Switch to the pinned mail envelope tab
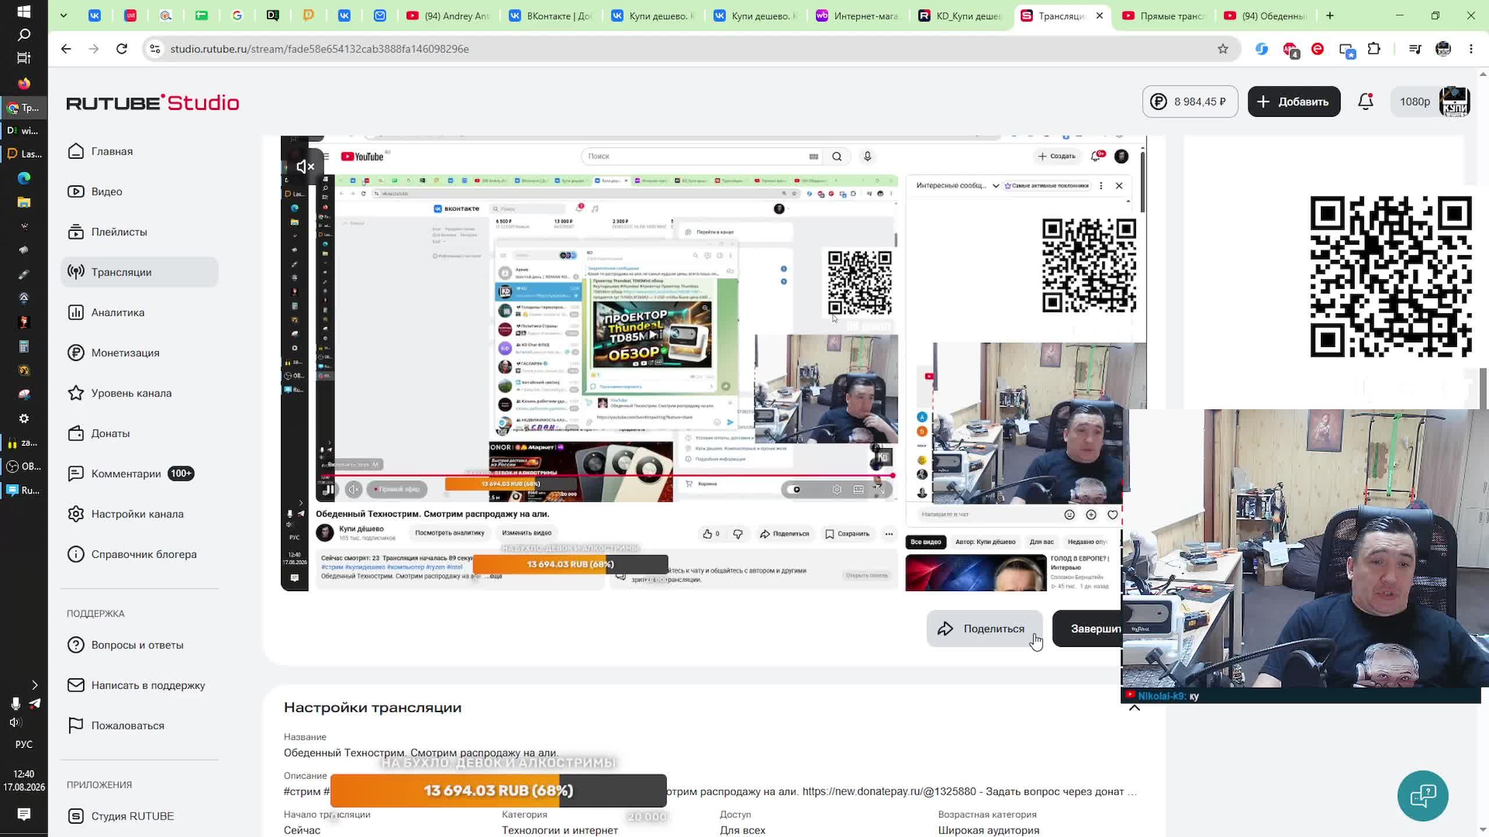This screenshot has height=837, width=1489. click(x=380, y=16)
